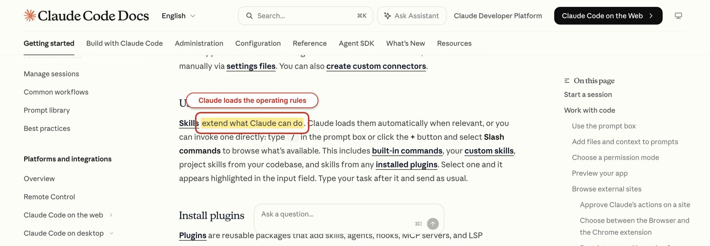Open the Agent SDK tab

tap(356, 43)
